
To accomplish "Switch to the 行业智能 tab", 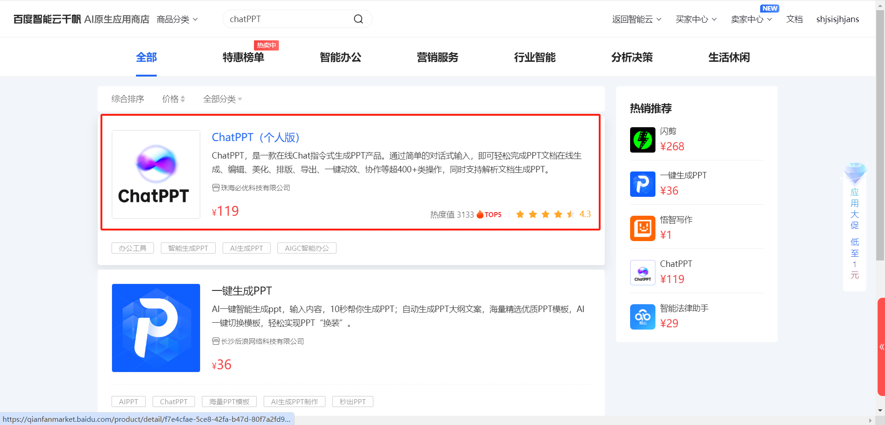I will (x=535, y=57).
